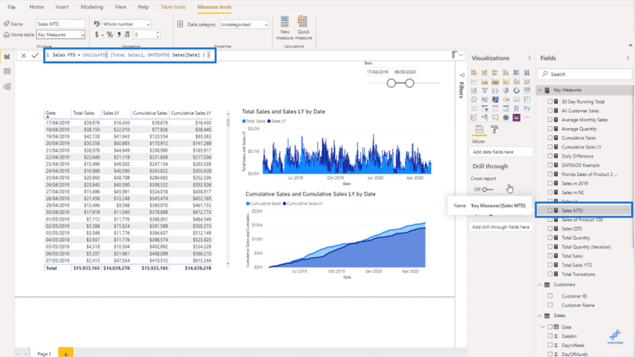Commit the formula with the checkmark
Screen dimensions: 635x357
click(x=35, y=55)
